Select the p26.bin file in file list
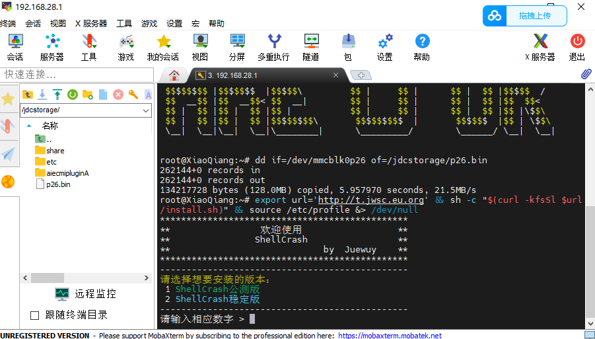 (58, 184)
